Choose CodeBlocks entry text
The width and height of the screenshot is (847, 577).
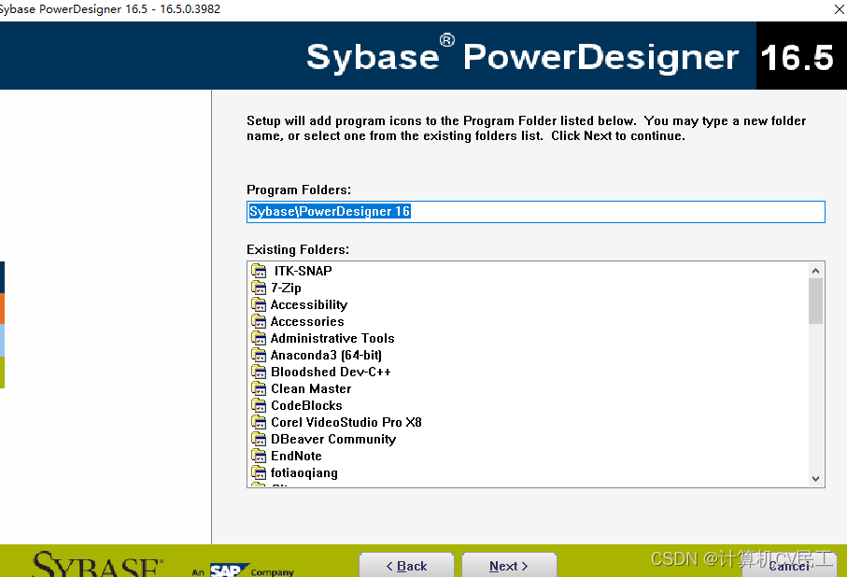[307, 405]
